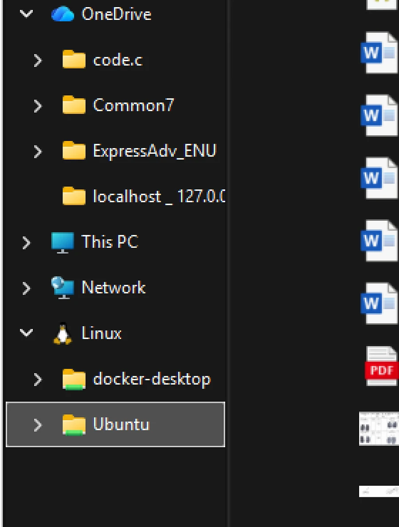Select the Linux label
This screenshot has height=527, width=399.
pyautogui.click(x=102, y=333)
